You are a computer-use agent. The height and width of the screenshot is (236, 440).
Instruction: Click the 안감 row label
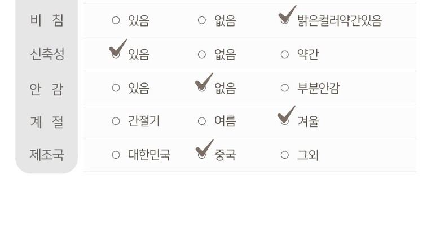[47, 88]
